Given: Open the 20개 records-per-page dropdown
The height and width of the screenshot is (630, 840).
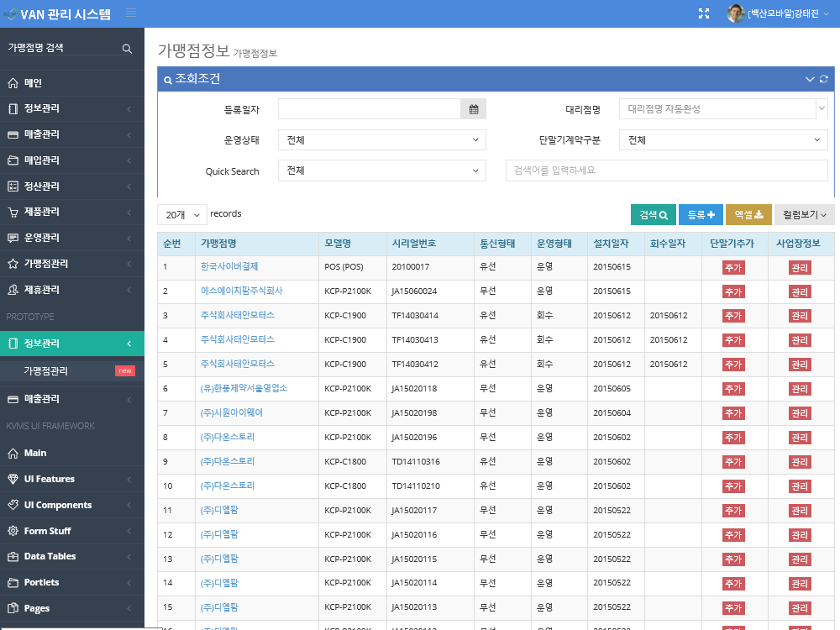Looking at the screenshot, I should (182, 215).
